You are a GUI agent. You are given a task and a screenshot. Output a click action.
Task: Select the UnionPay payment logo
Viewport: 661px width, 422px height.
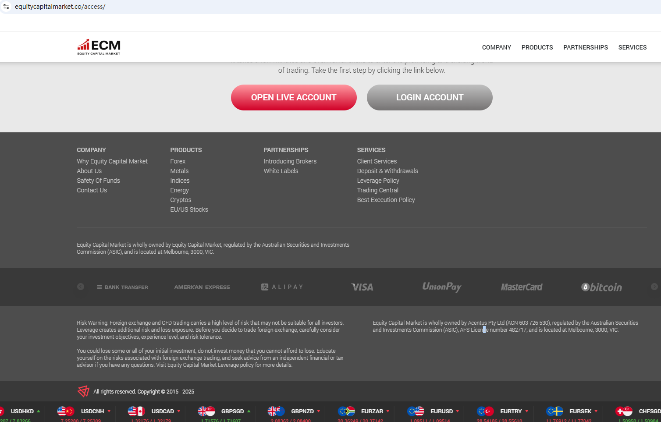(x=441, y=287)
